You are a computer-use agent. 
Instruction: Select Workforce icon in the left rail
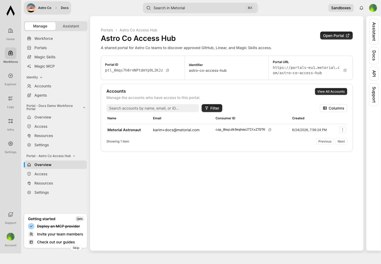pyautogui.click(x=11, y=53)
